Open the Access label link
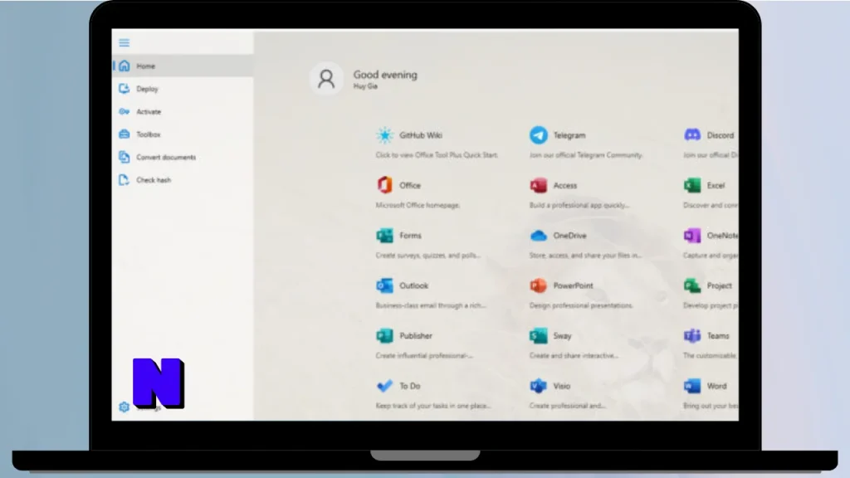Screen dimensions: 850x478 click(564, 185)
